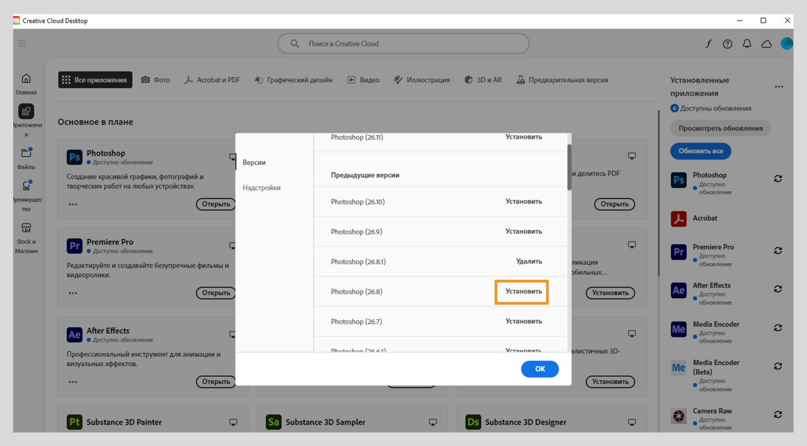Open Stock и Магазин in the sidebar
The width and height of the screenshot is (807, 446).
[x=26, y=238]
